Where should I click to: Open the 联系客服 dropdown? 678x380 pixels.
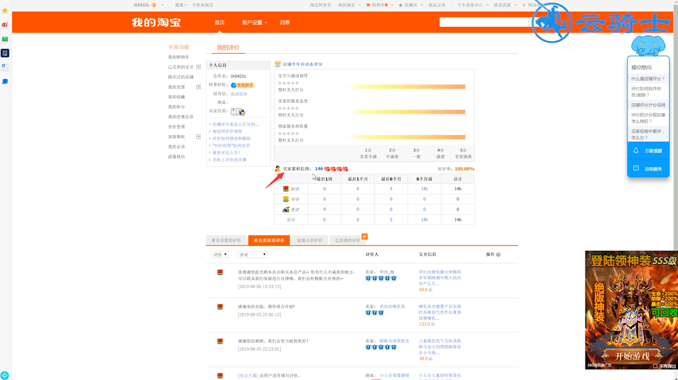(x=505, y=5)
